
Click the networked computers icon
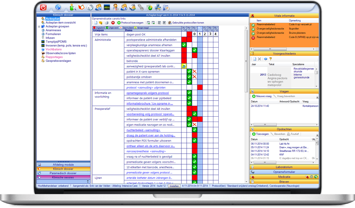click(158, 7)
